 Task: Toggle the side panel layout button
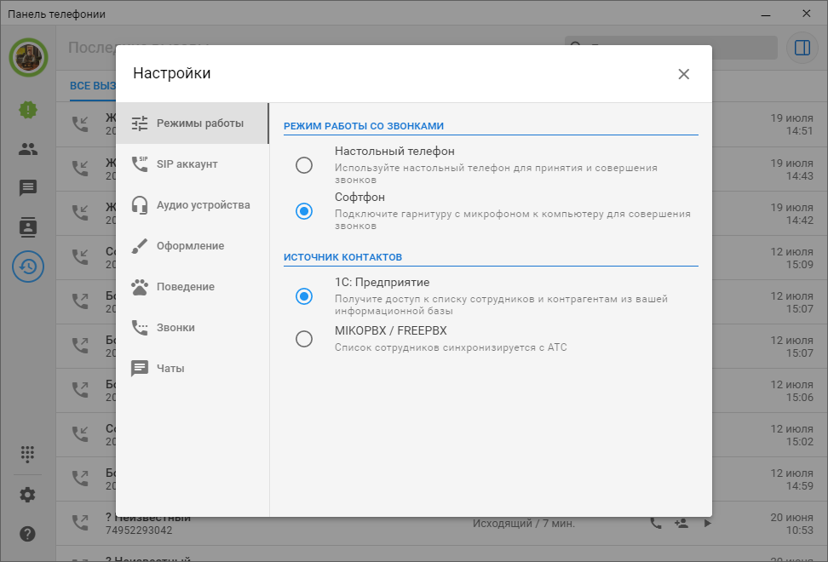[802, 48]
